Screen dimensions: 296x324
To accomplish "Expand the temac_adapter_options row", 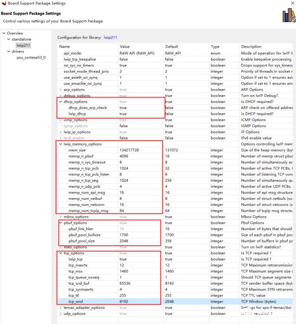I will (60, 308).
